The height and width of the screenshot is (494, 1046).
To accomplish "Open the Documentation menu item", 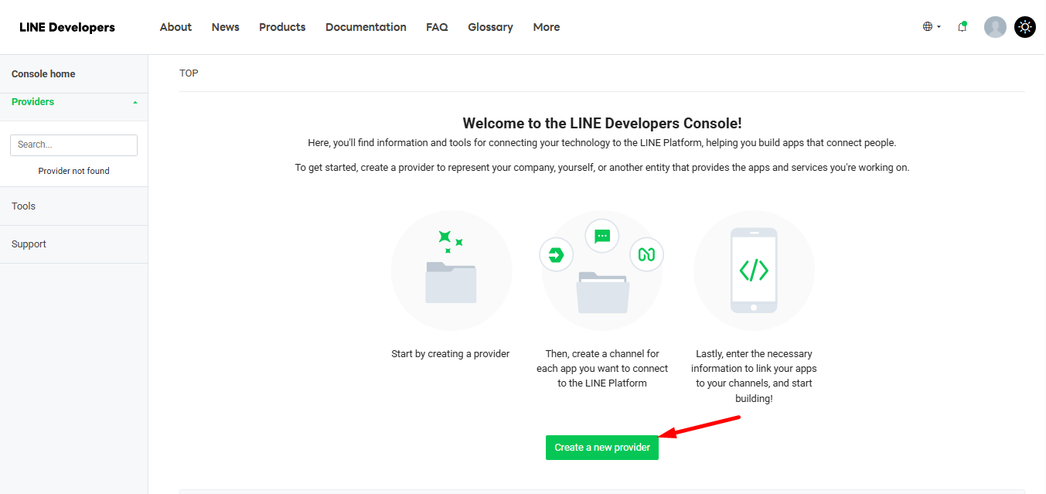I will (366, 27).
